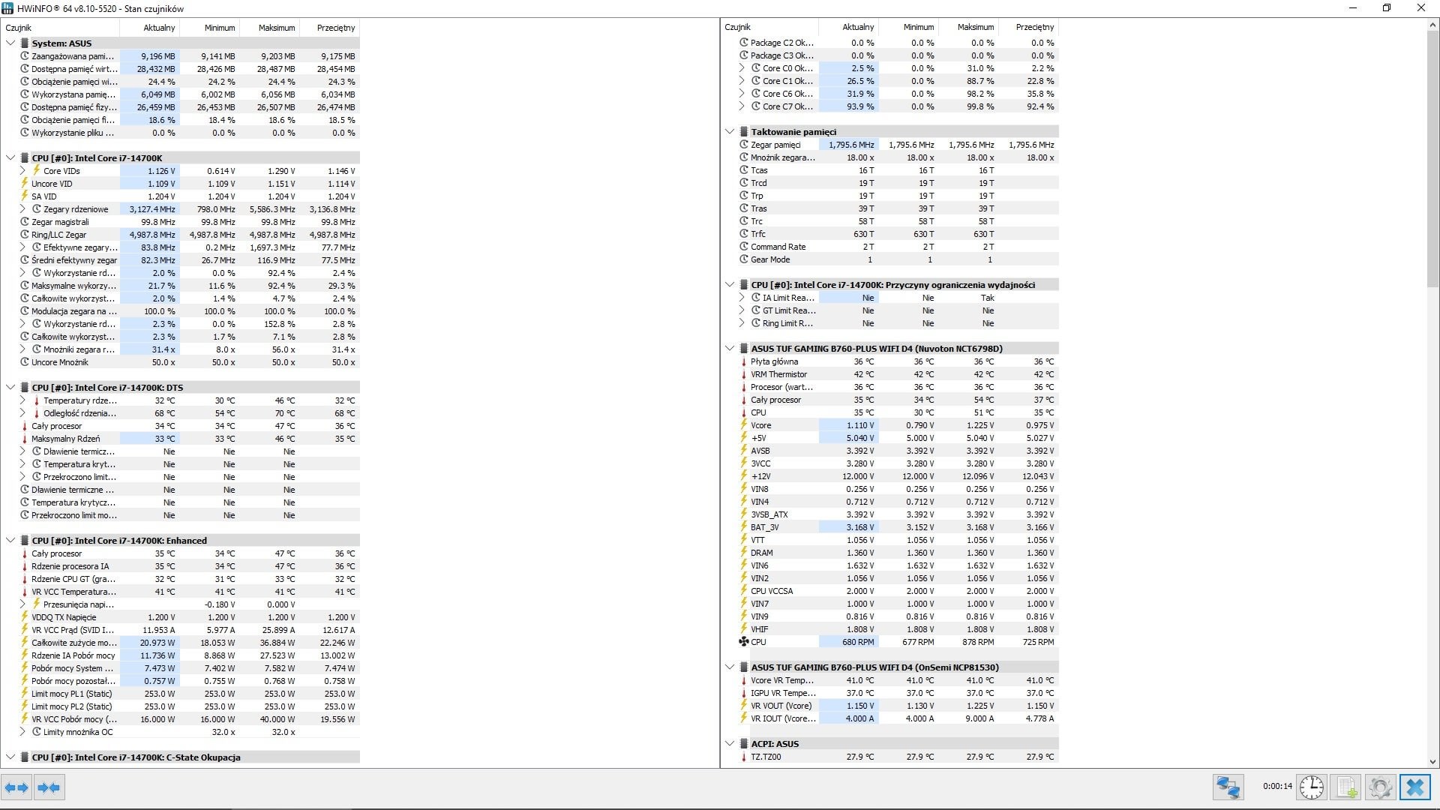Click the shrink layout arrows icon
The image size is (1440, 810).
(49, 787)
